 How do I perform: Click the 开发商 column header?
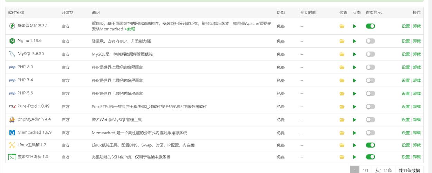point(67,12)
